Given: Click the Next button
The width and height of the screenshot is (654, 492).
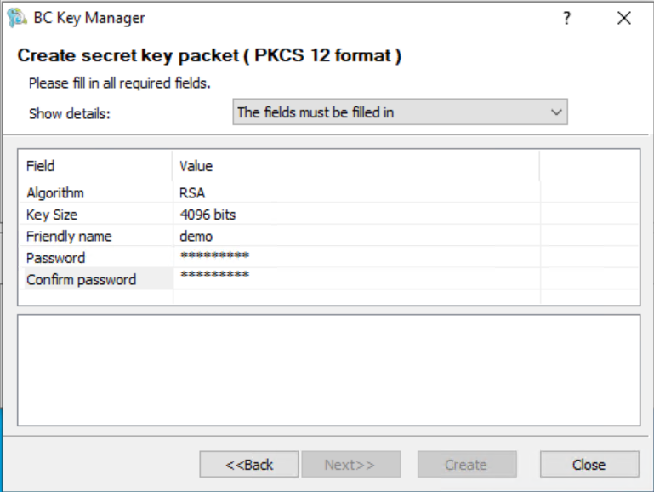Looking at the screenshot, I should click(350, 465).
